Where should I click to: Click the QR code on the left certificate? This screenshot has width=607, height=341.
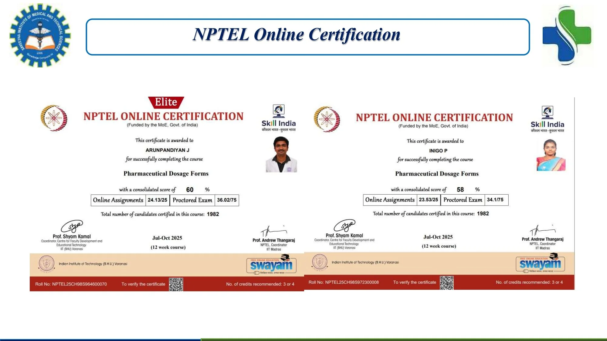point(176,284)
